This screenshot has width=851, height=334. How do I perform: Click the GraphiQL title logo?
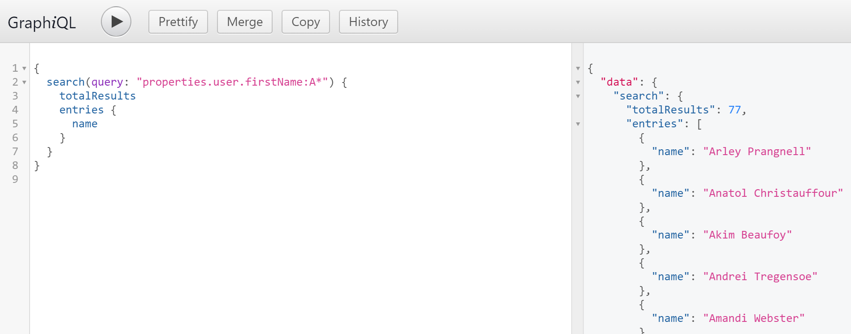coord(42,22)
